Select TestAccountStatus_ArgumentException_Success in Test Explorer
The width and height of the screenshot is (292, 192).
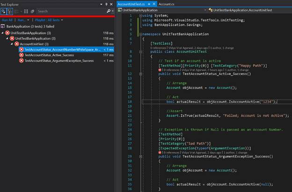pos(59,61)
